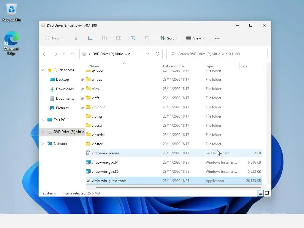
Task: Expand address bar history dropdown
Action: [148, 54]
